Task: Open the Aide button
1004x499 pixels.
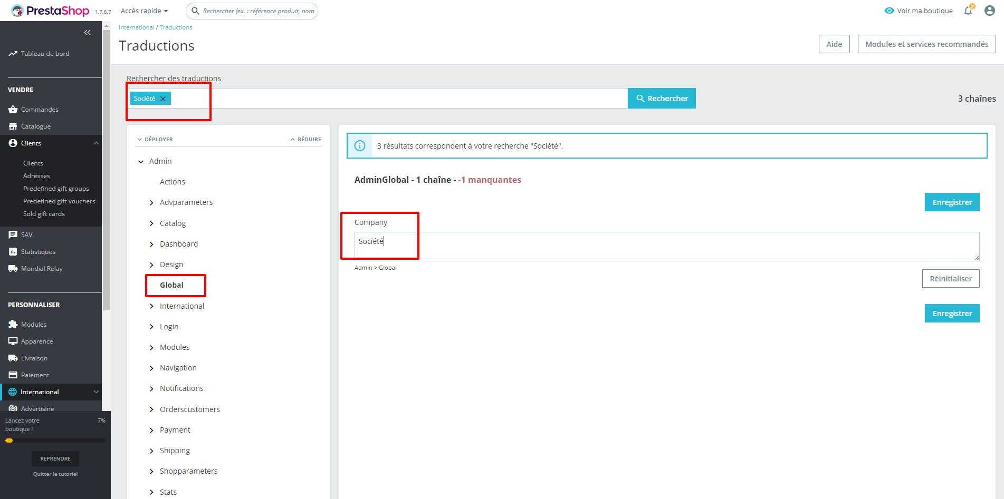Action: pos(834,44)
